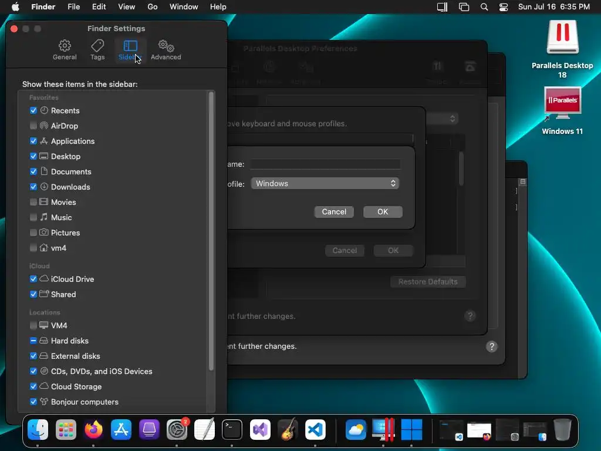The height and width of the screenshot is (451, 601).
Task: Launch GarageBand from the Dock
Action: (x=288, y=429)
